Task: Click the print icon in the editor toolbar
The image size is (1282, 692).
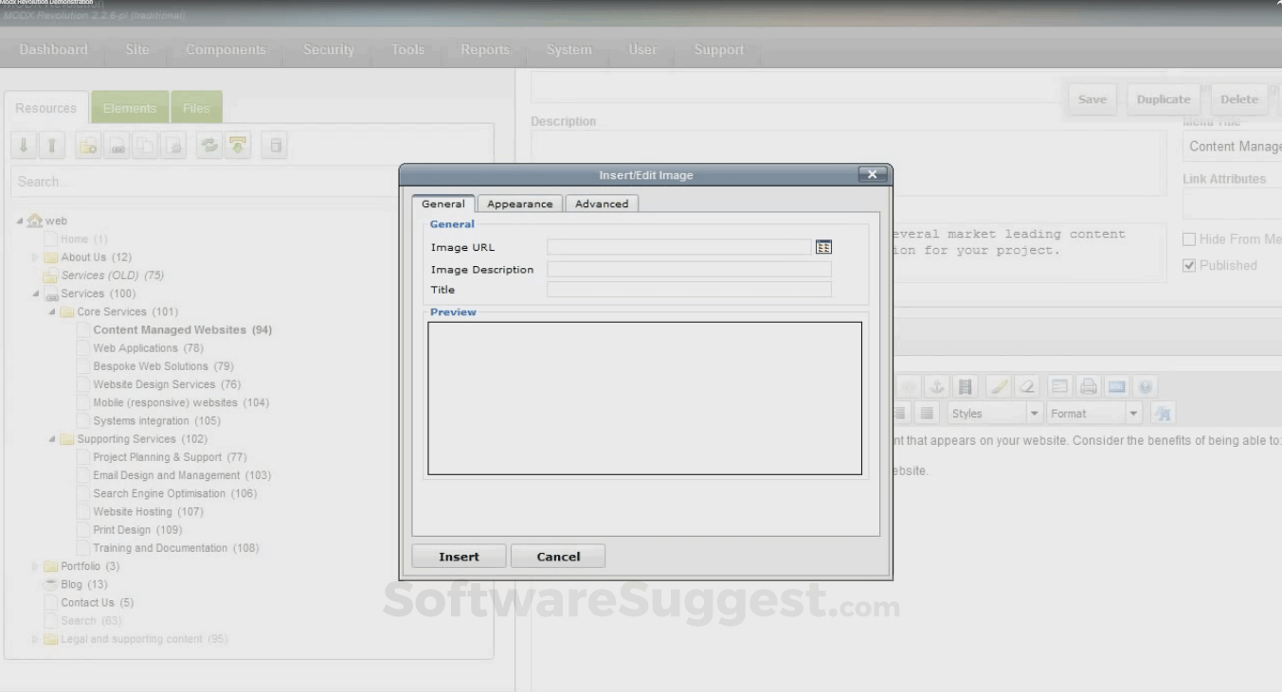Action: click(x=1089, y=386)
